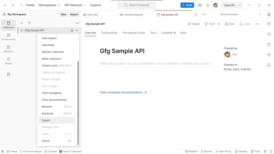Create new collection with plus icon
Image resolution: width=274 pixels, height=154 pixels.
click(x=22, y=23)
